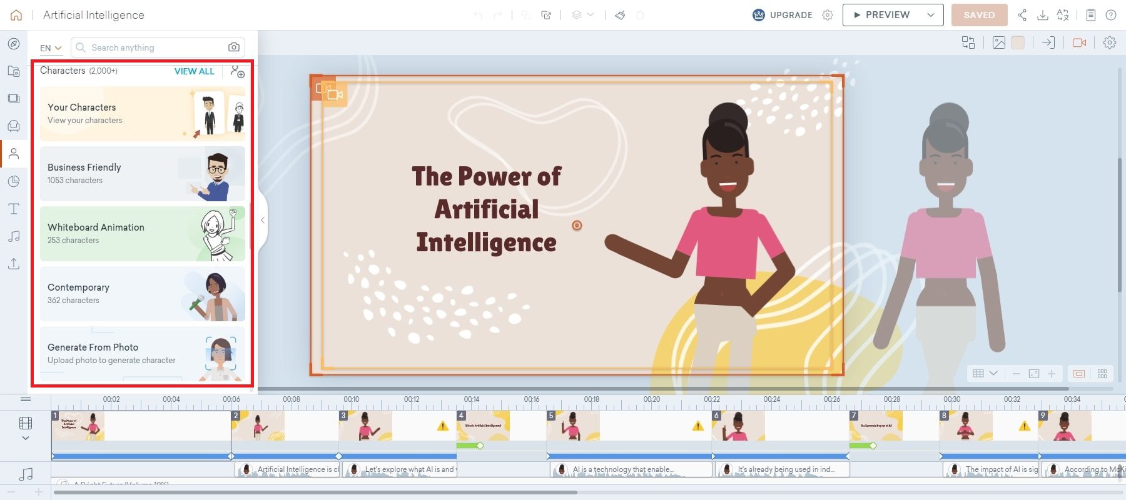Open the camera settings video icon

click(x=1079, y=42)
